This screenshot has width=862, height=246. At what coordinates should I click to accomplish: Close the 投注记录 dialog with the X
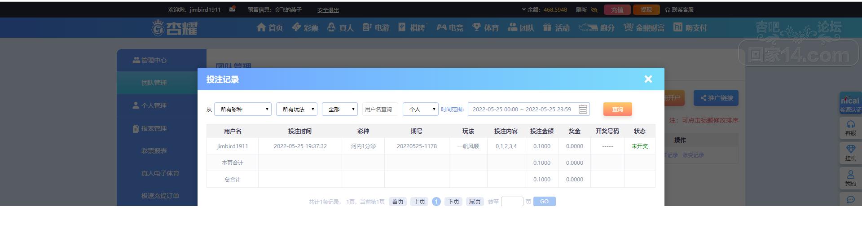[x=648, y=79]
